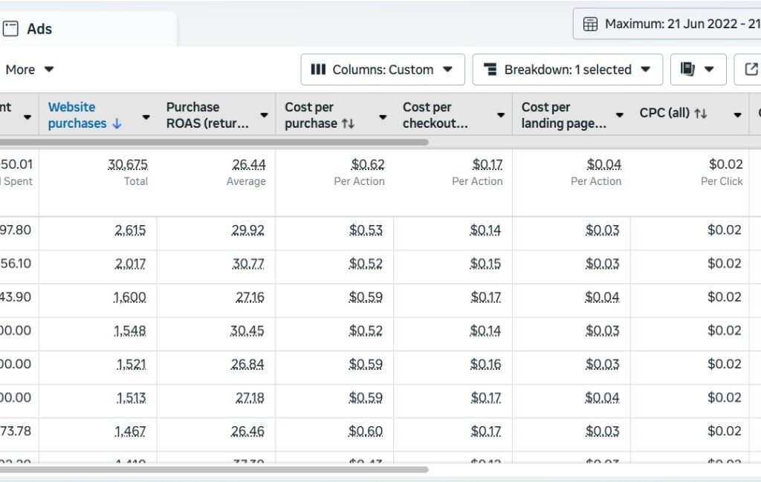
Task: Open Breakdown: 1 selected dropdown
Action: pos(567,70)
